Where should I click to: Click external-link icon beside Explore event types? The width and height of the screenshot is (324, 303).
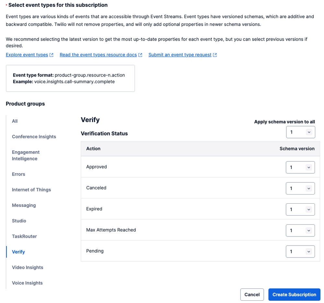(x=52, y=55)
